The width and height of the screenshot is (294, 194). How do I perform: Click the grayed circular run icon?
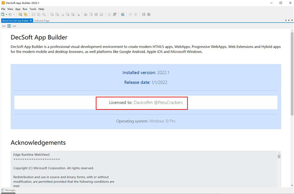tap(130, 14)
